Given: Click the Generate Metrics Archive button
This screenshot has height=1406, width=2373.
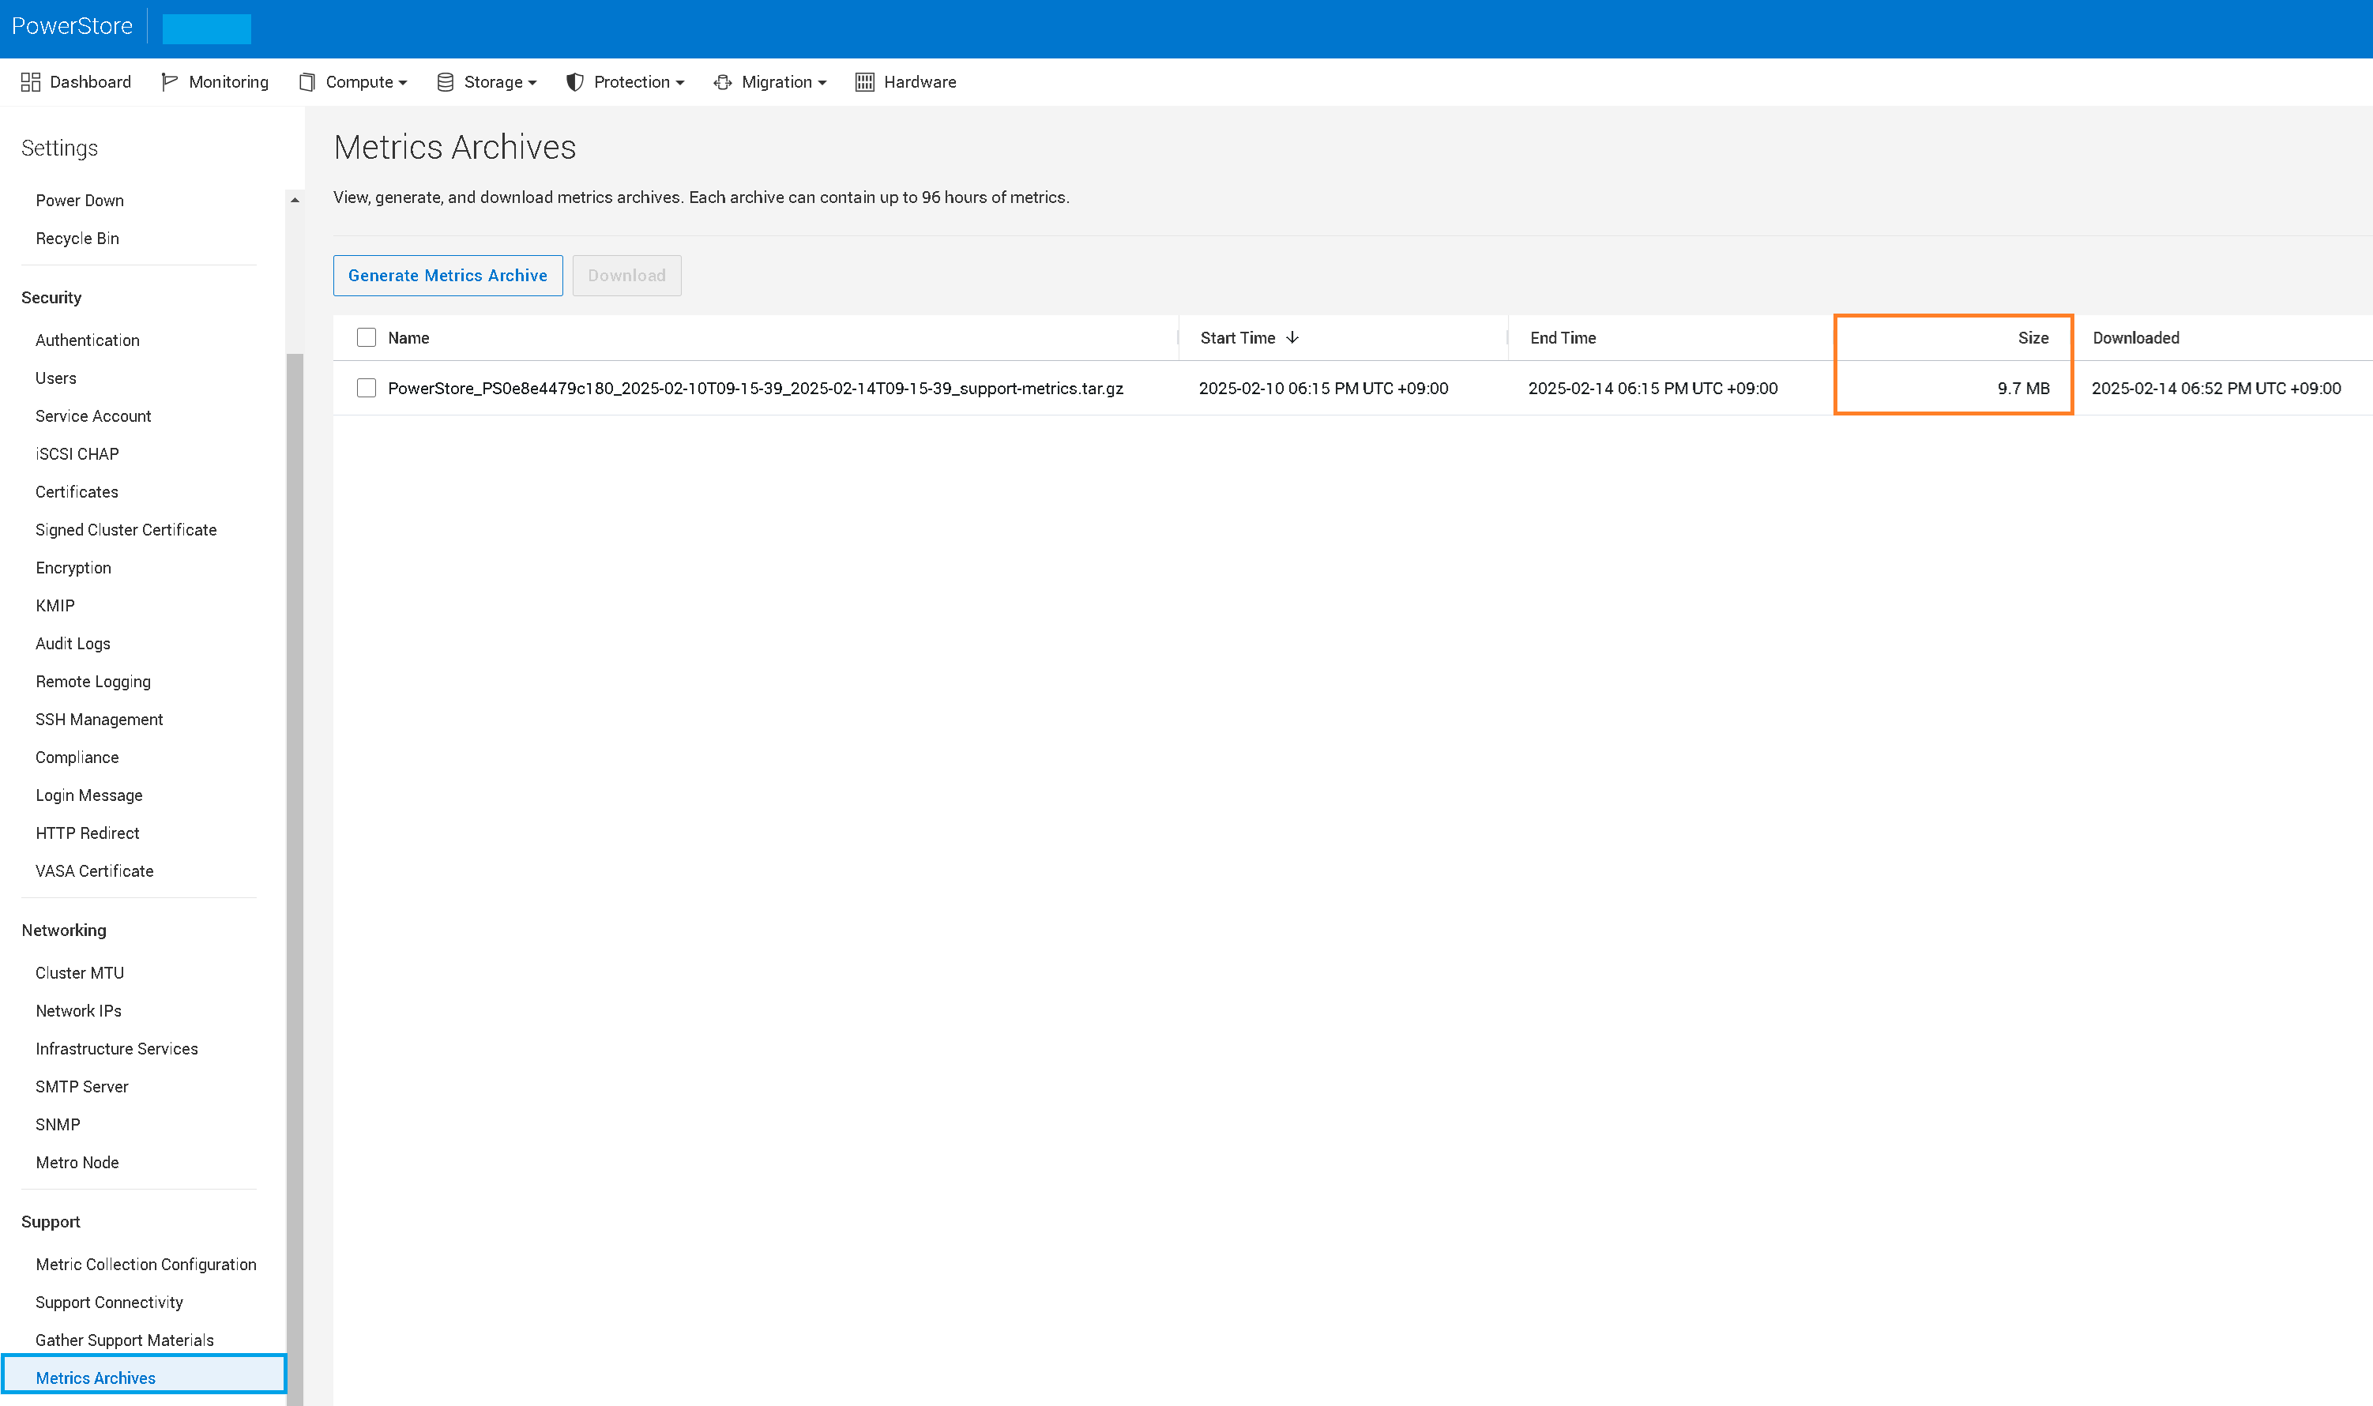Looking at the screenshot, I should (x=447, y=275).
